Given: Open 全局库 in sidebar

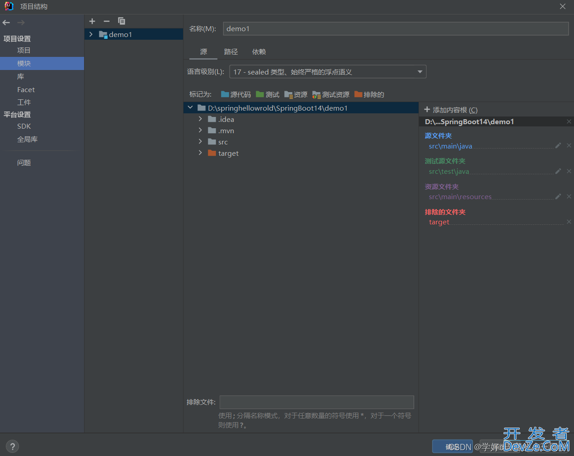Looking at the screenshot, I should (x=27, y=140).
